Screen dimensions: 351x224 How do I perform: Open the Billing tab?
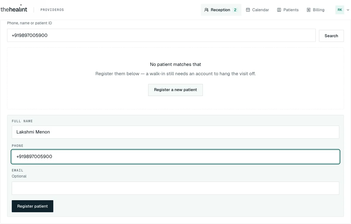click(316, 10)
